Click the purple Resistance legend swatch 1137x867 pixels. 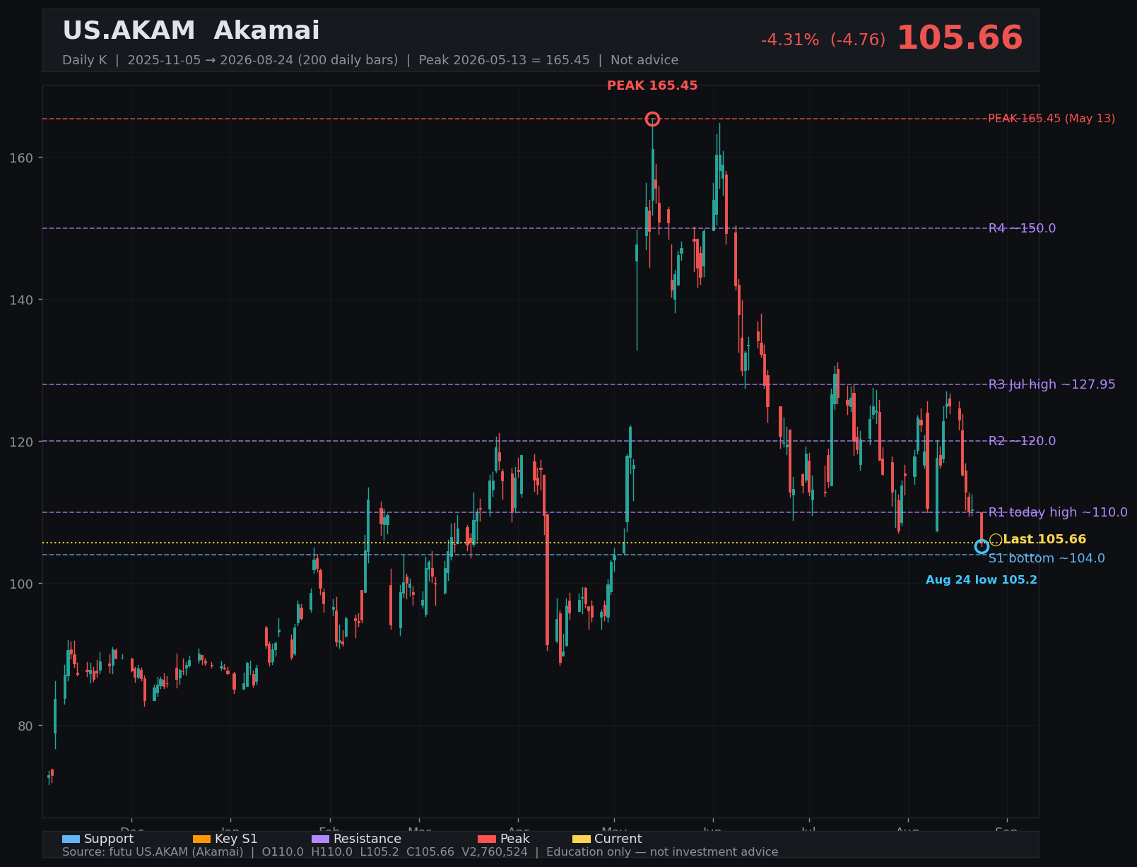click(x=321, y=839)
